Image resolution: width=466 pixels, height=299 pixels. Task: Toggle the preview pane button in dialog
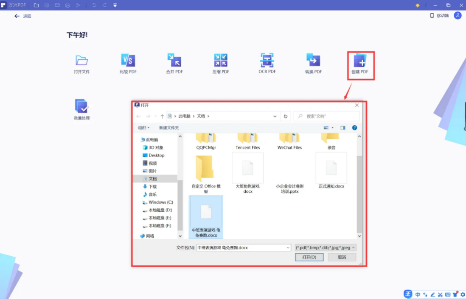point(343,127)
